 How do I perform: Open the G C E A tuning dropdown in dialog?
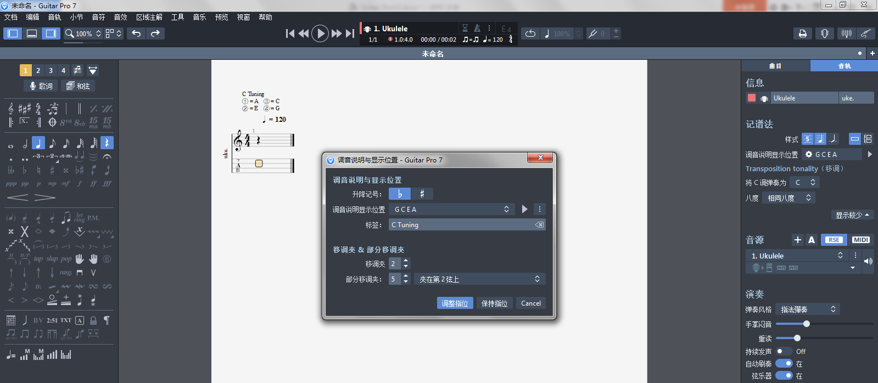pos(451,209)
